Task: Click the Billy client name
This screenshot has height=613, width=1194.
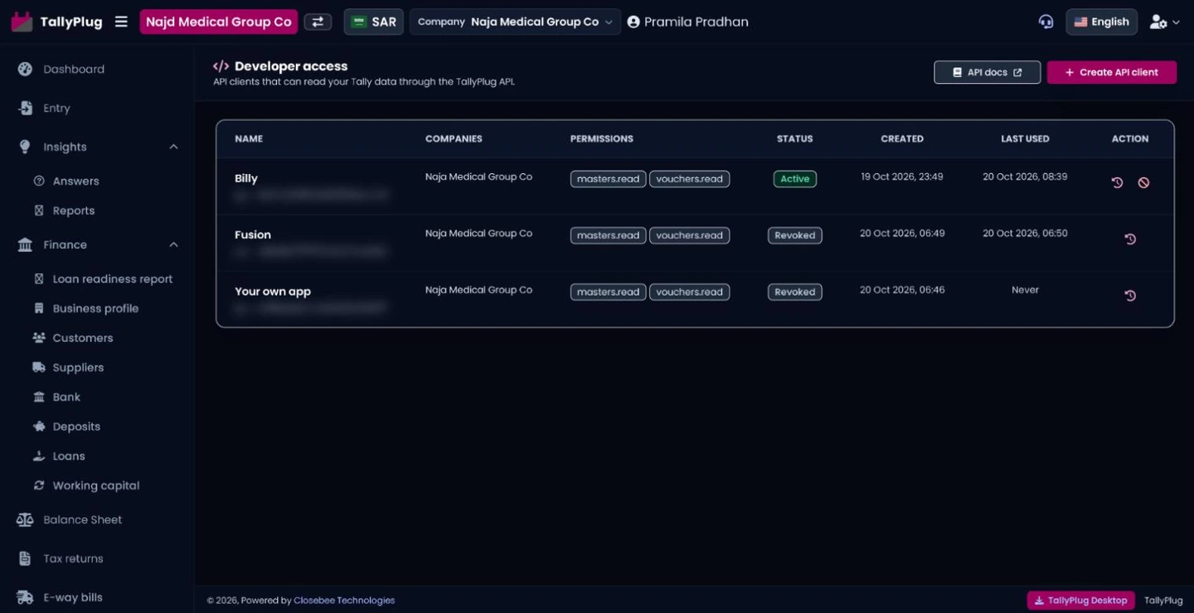Action: 246,179
